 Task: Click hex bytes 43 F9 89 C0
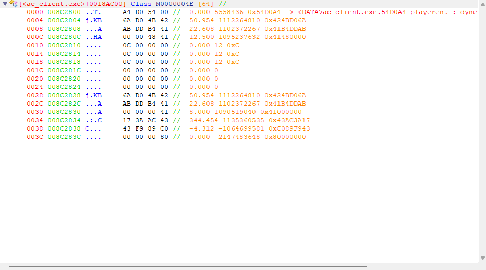(145, 128)
